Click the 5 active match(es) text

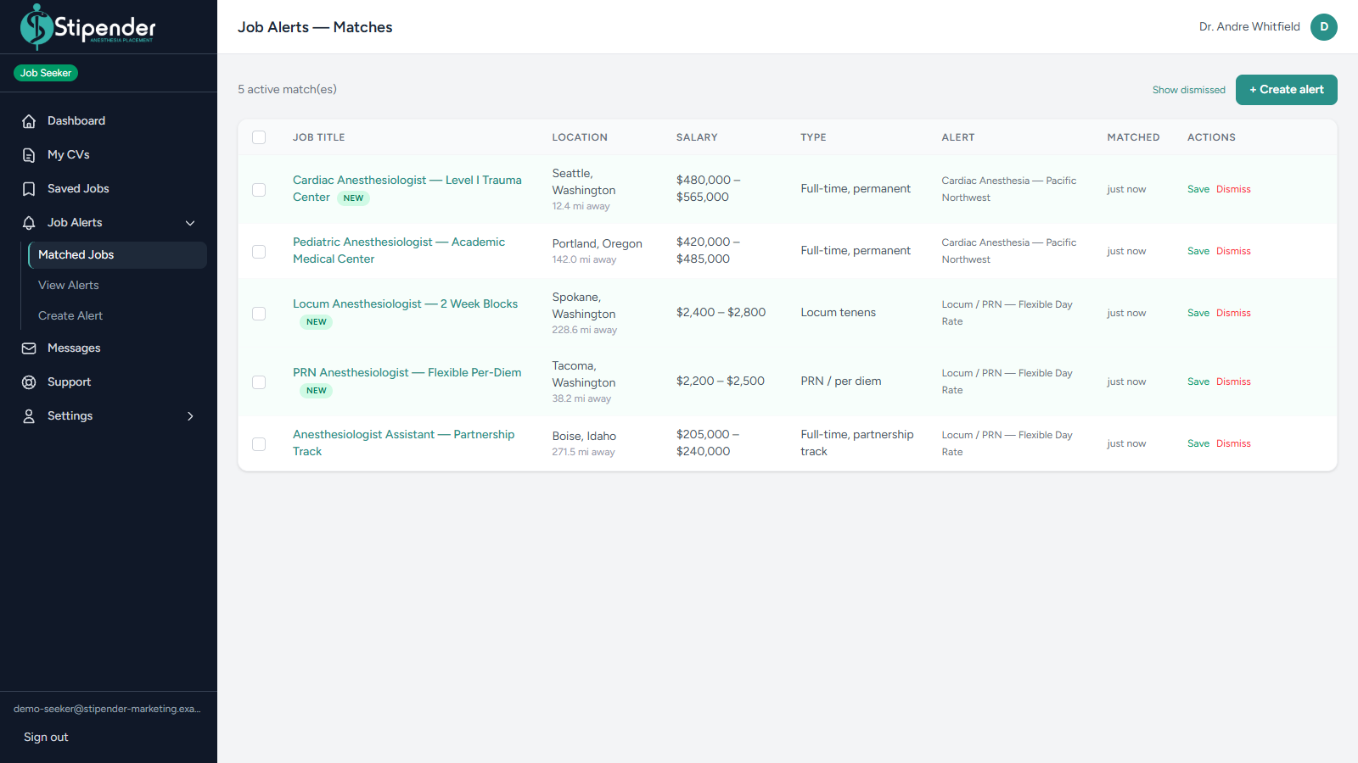click(287, 90)
